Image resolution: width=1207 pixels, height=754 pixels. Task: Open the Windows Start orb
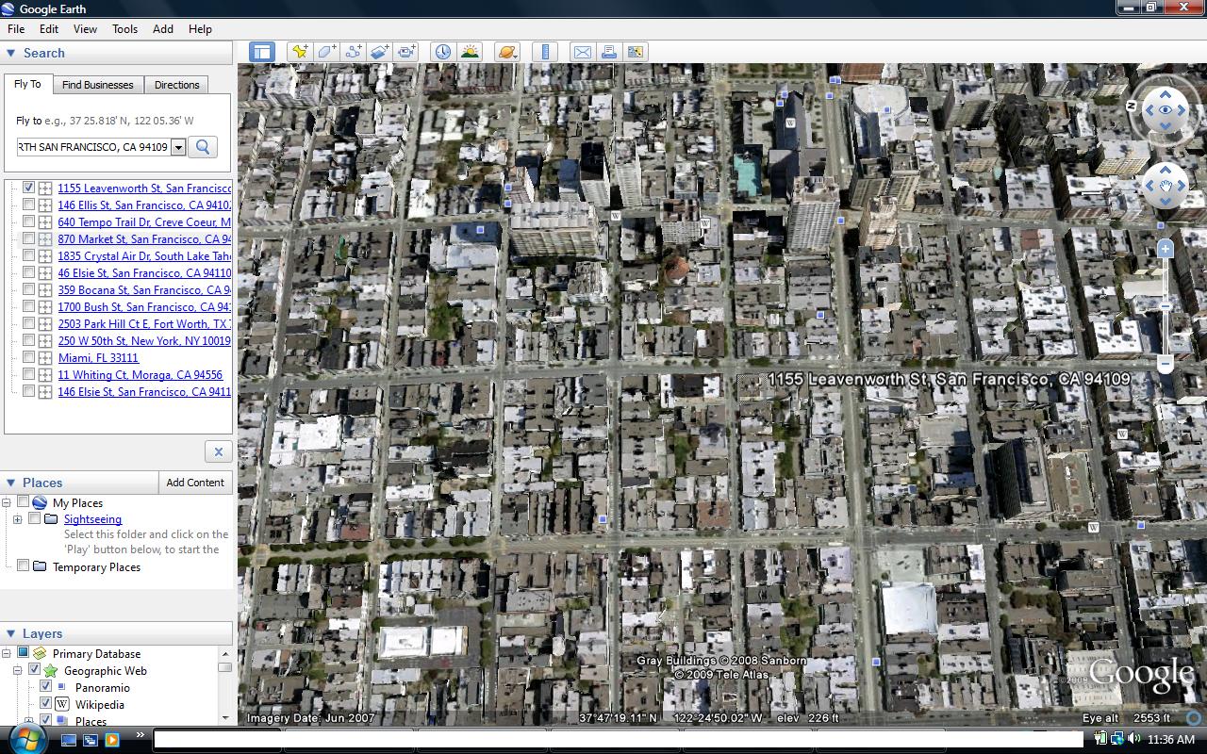[x=26, y=739]
